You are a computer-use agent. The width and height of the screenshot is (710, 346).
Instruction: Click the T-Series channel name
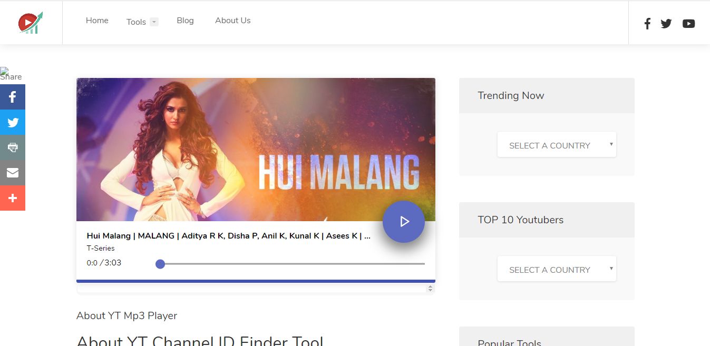click(x=101, y=248)
